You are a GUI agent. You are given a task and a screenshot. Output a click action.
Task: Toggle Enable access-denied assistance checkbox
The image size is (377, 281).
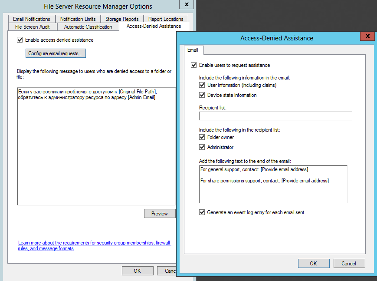pyautogui.click(x=20, y=40)
